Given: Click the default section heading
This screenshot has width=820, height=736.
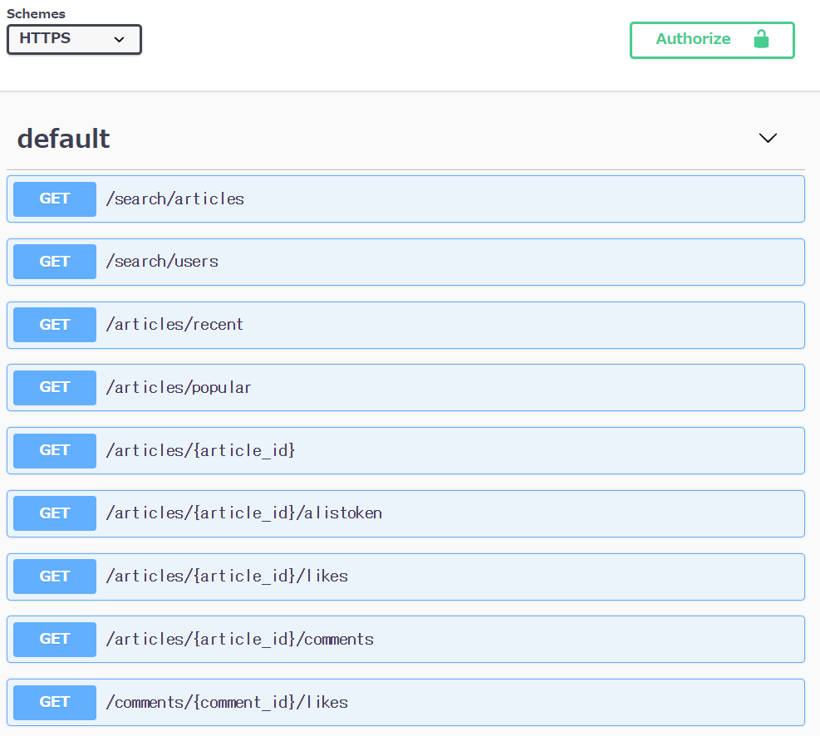Looking at the screenshot, I should 64,138.
